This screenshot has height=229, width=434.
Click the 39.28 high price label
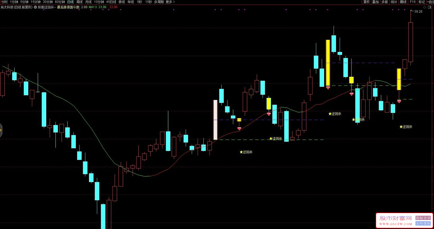point(418,12)
